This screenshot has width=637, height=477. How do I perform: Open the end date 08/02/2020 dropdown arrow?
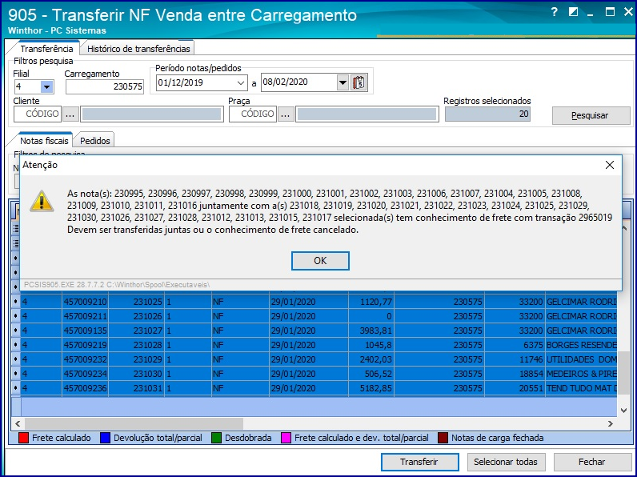343,82
